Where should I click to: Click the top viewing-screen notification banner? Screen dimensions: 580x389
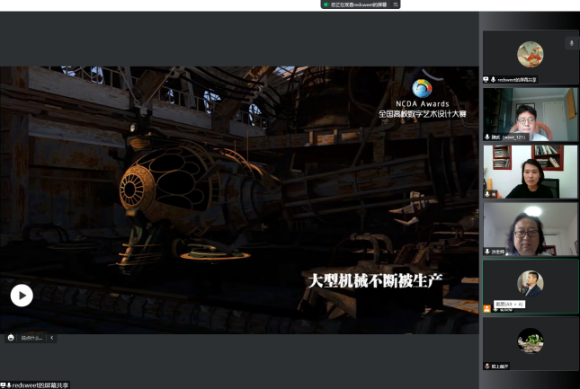pos(360,4)
